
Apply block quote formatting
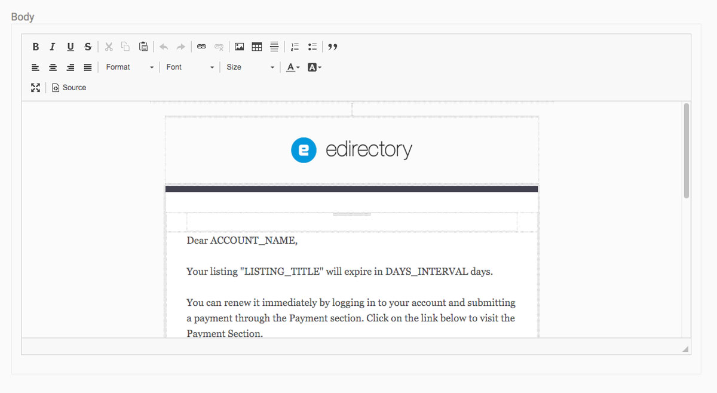tap(333, 47)
